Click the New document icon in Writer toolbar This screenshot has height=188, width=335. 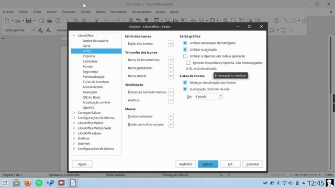pos(7,21)
